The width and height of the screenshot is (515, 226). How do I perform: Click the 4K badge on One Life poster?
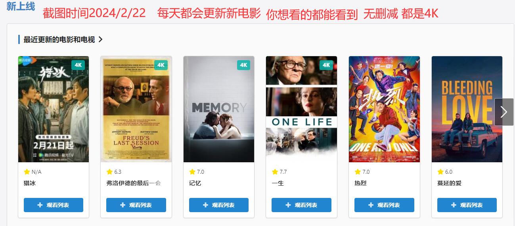(326, 65)
